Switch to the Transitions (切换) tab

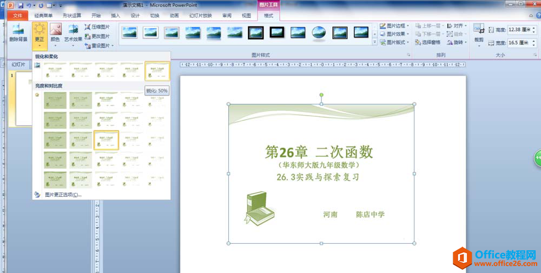click(155, 16)
